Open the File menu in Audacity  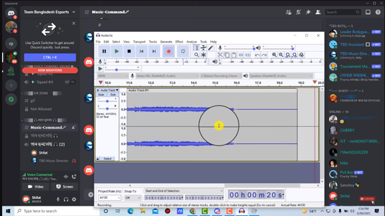98,42
